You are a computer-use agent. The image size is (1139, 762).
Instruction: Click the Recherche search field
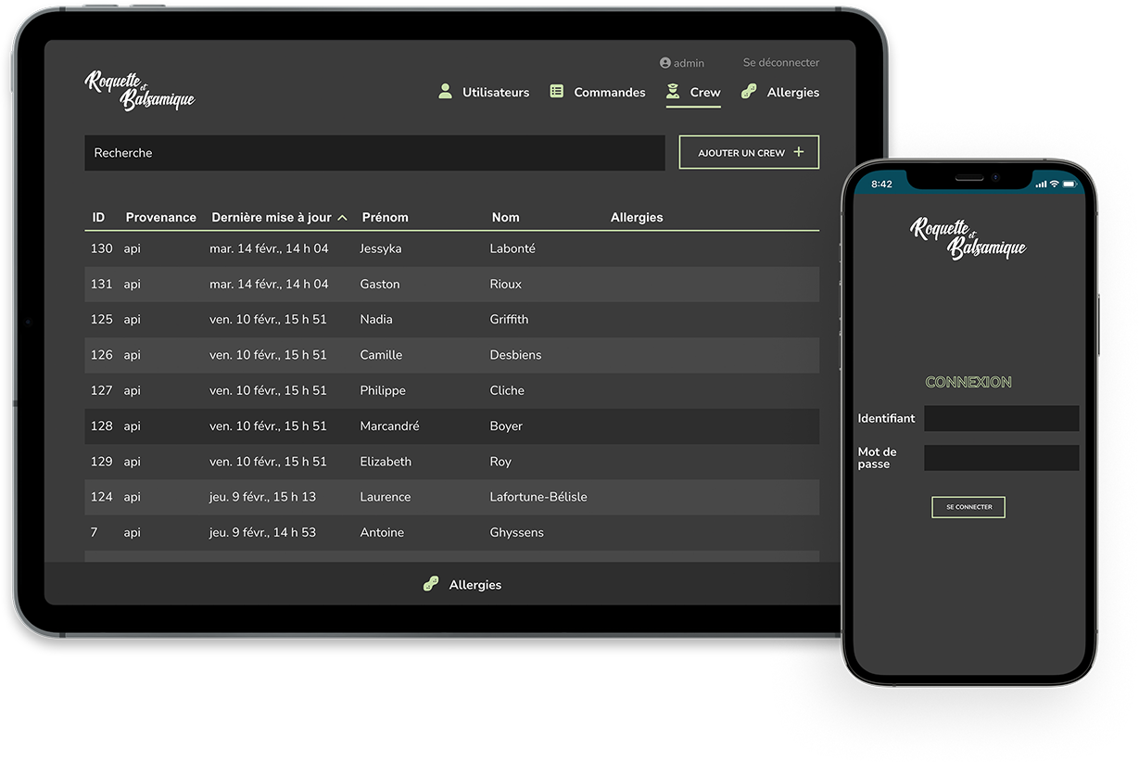pos(374,153)
